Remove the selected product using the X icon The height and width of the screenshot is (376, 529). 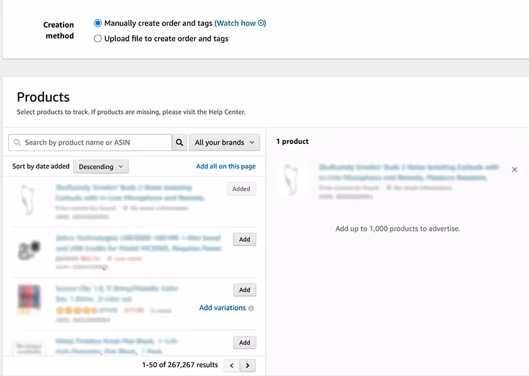point(515,169)
